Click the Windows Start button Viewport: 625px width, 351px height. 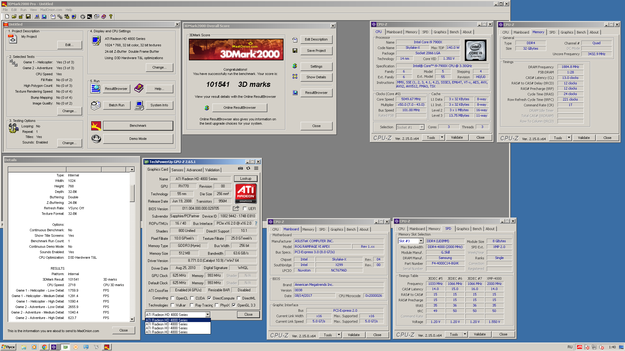8,347
